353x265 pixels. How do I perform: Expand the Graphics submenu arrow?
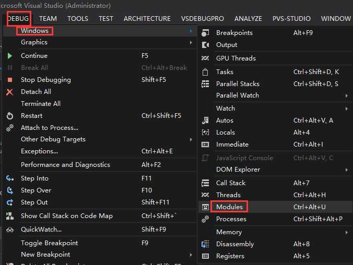[x=191, y=42]
